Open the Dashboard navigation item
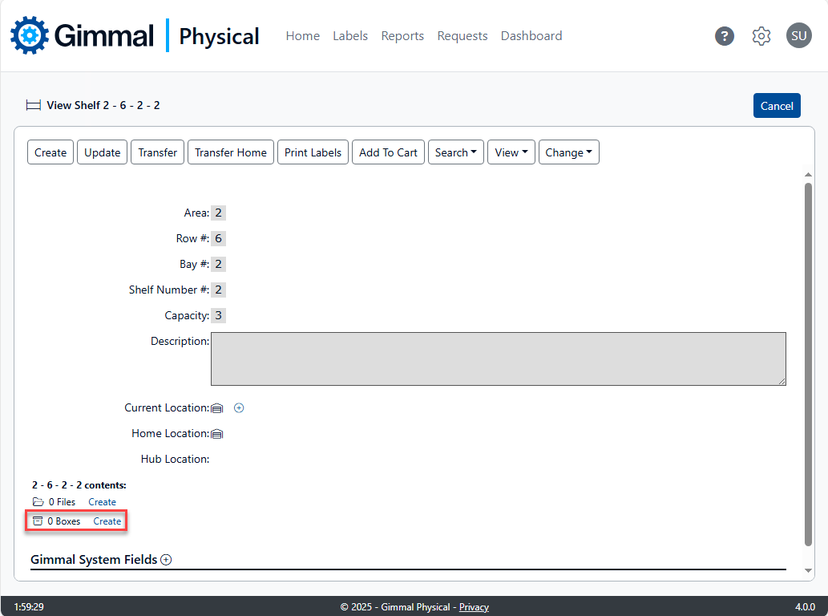 coord(531,36)
